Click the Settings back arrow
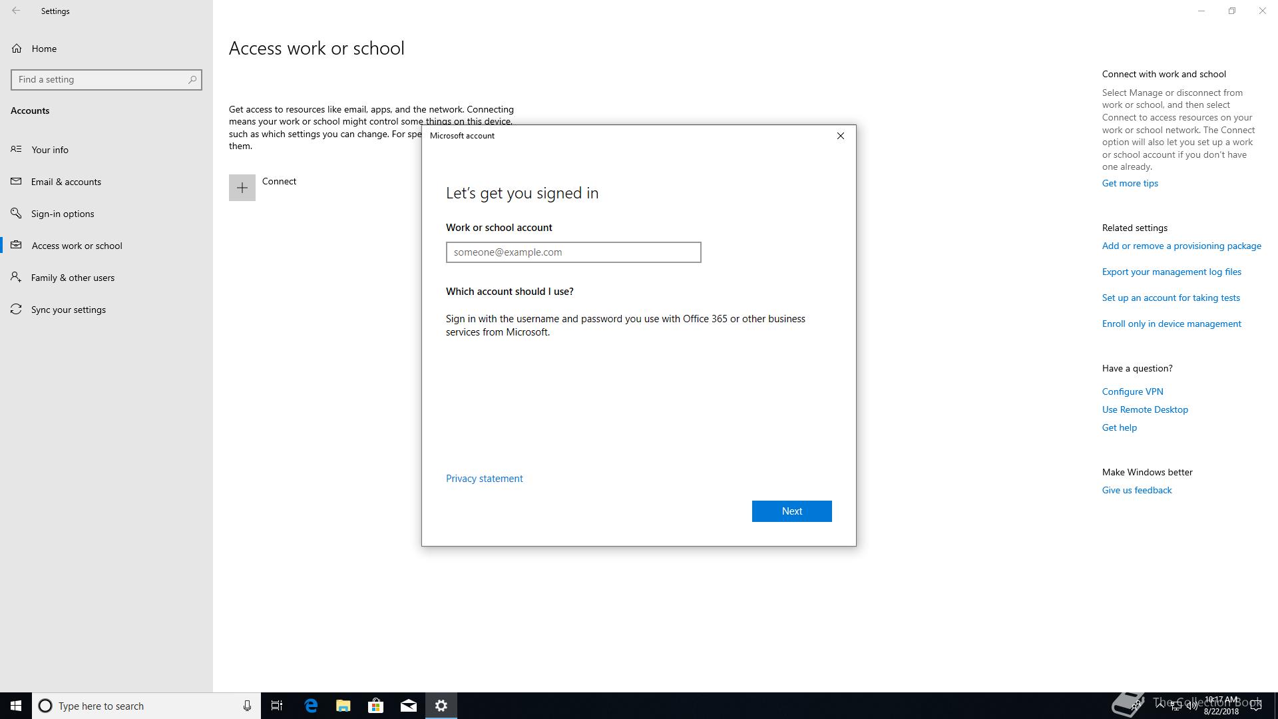The image size is (1278, 719). pos(16,11)
